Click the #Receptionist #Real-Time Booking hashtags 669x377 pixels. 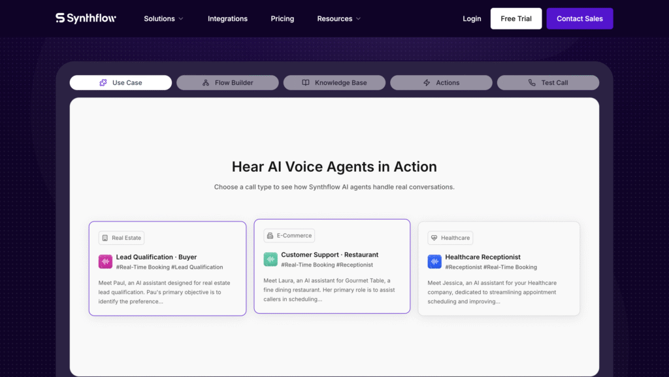click(x=491, y=267)
